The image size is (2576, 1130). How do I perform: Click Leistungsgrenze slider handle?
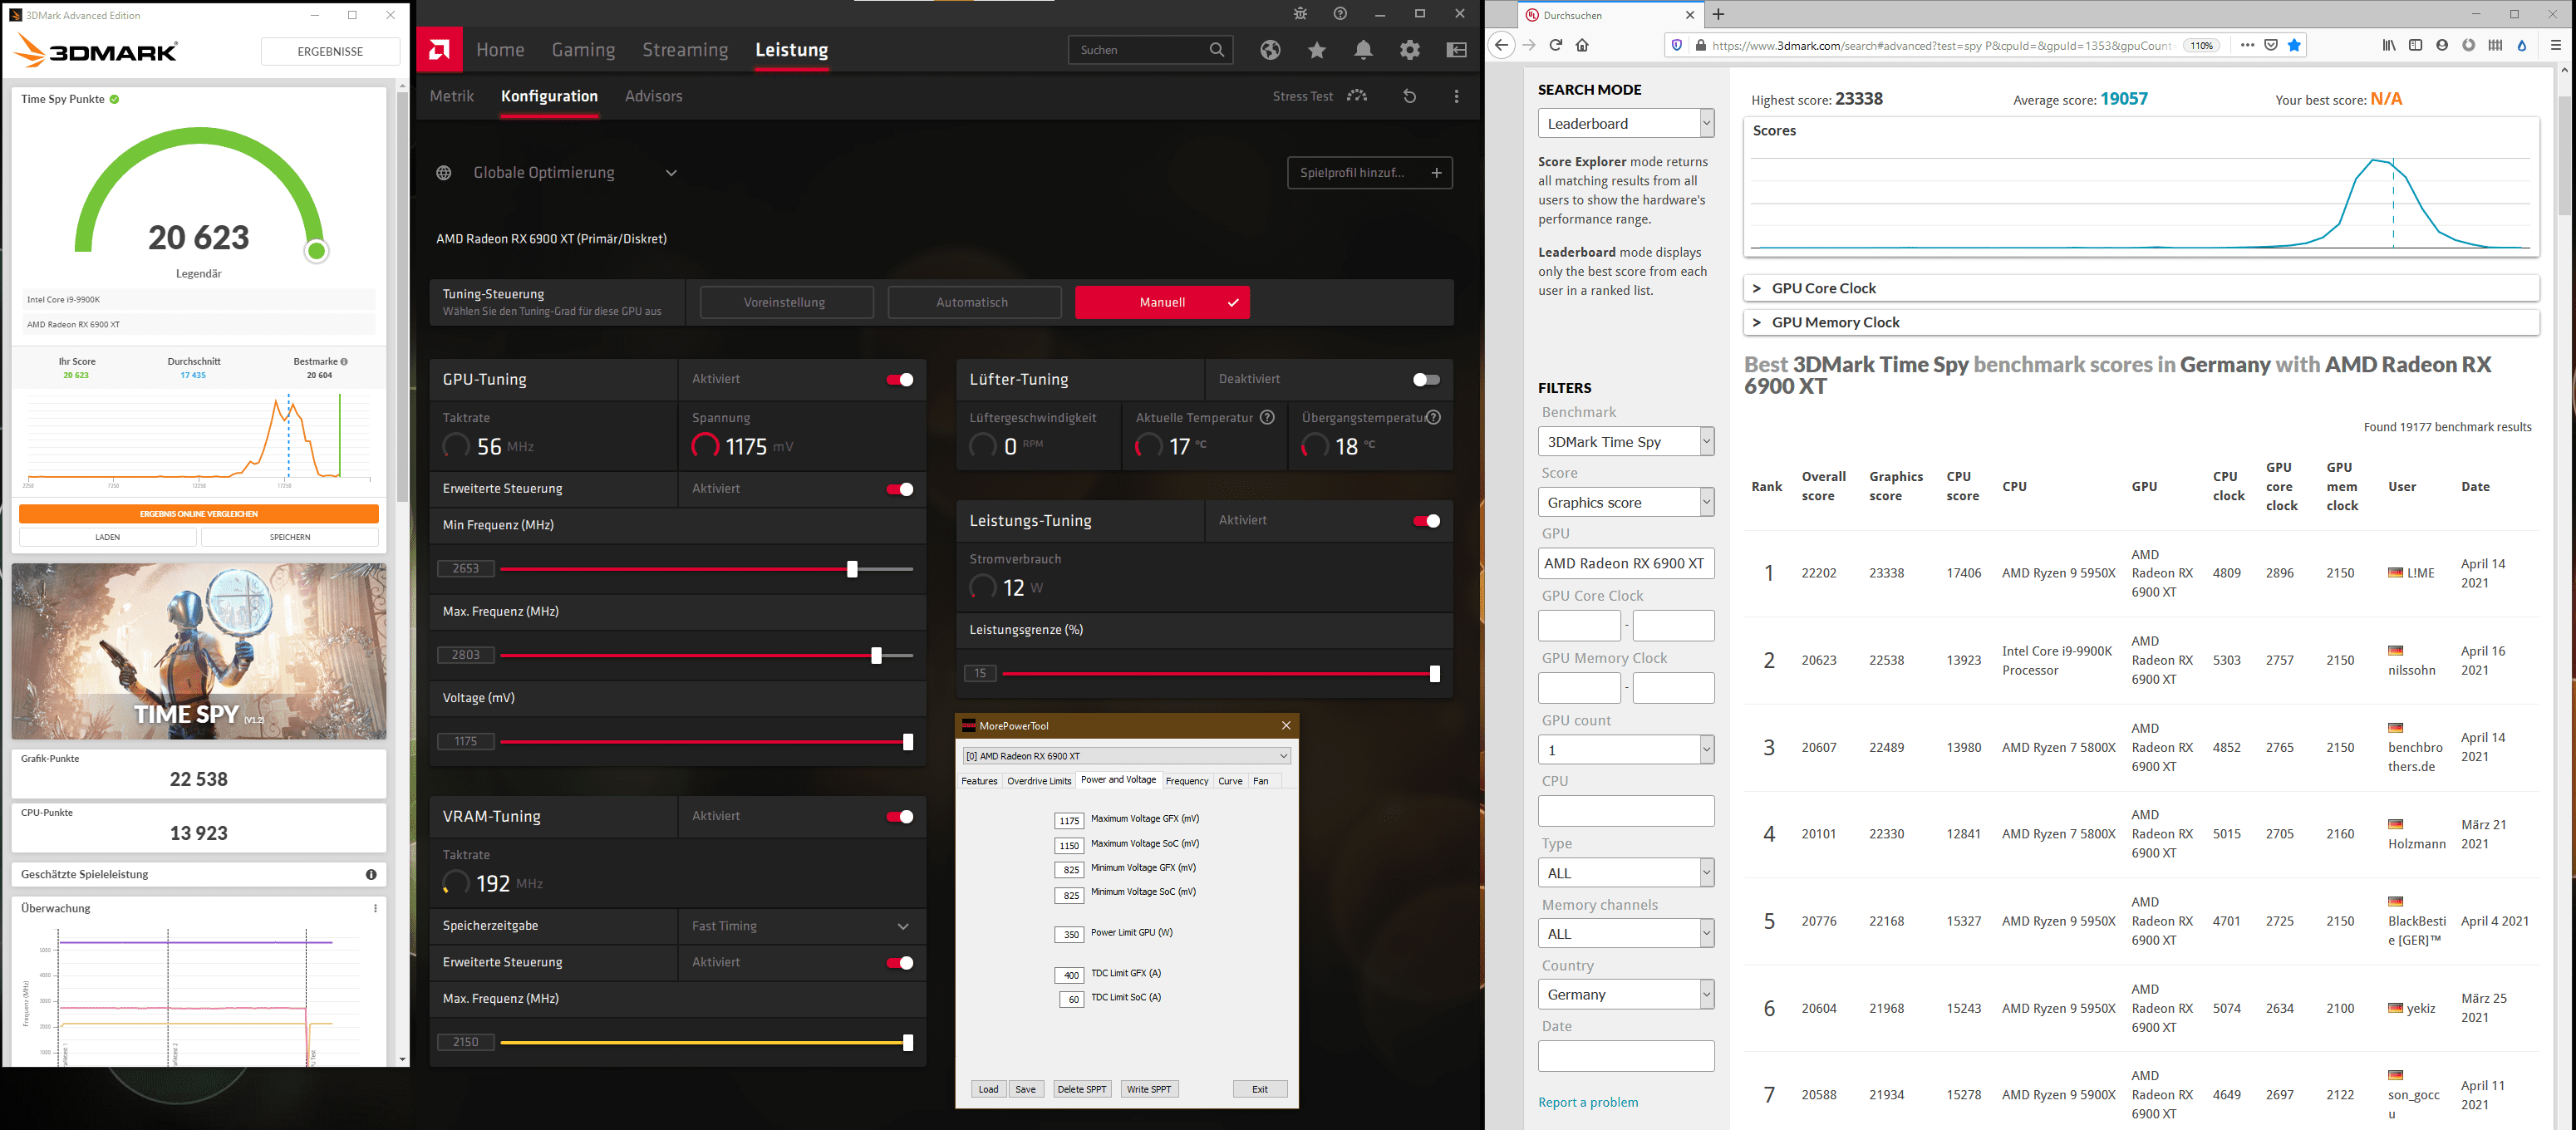1434,674
